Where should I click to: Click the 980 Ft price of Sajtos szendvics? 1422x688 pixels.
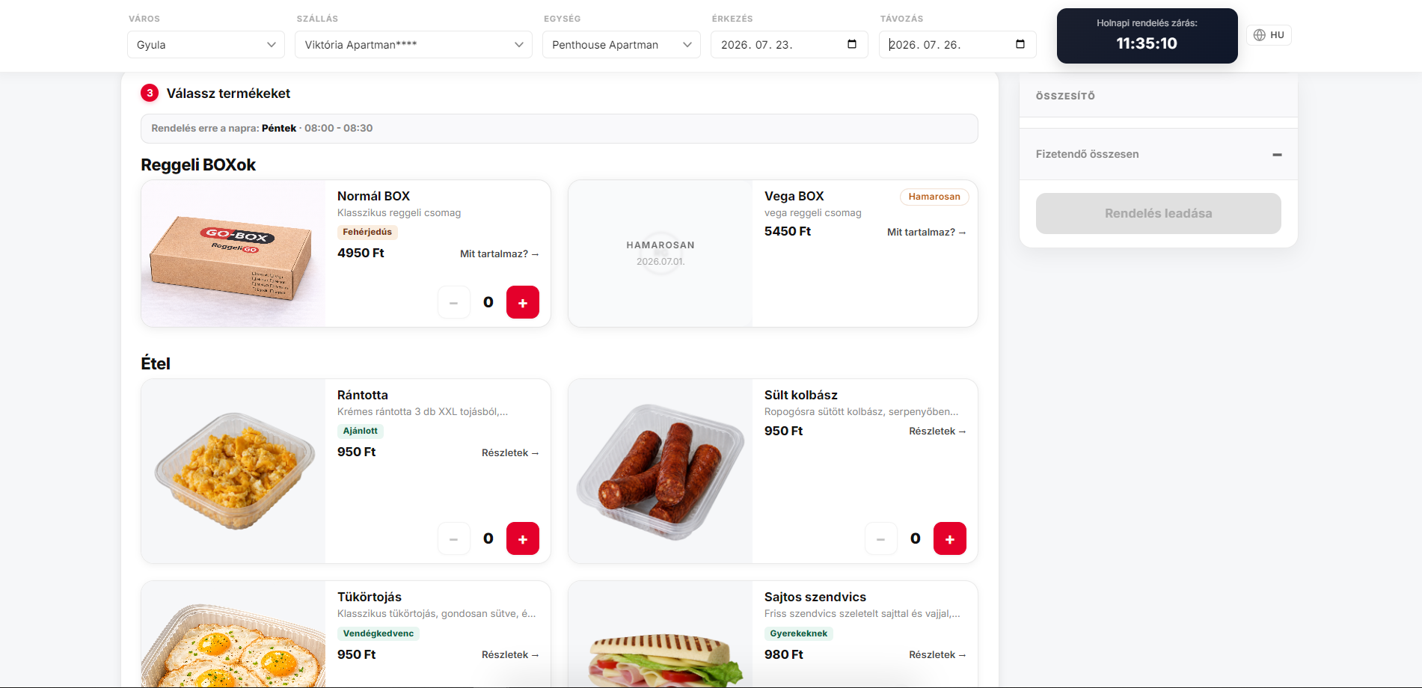coord(784,655)
